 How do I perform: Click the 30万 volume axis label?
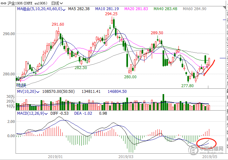coord(10,97)
